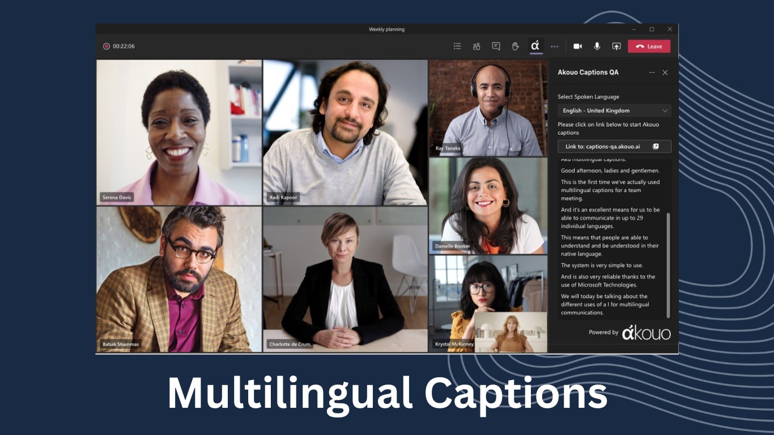Expand the spoken language dropdown
This screenshot has width=774, height=435.
[614, 110]
